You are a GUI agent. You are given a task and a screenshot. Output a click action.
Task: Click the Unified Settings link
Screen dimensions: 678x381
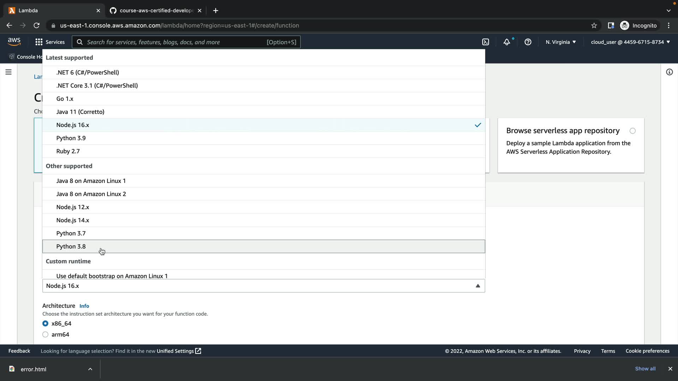click(x=179, y=351)
